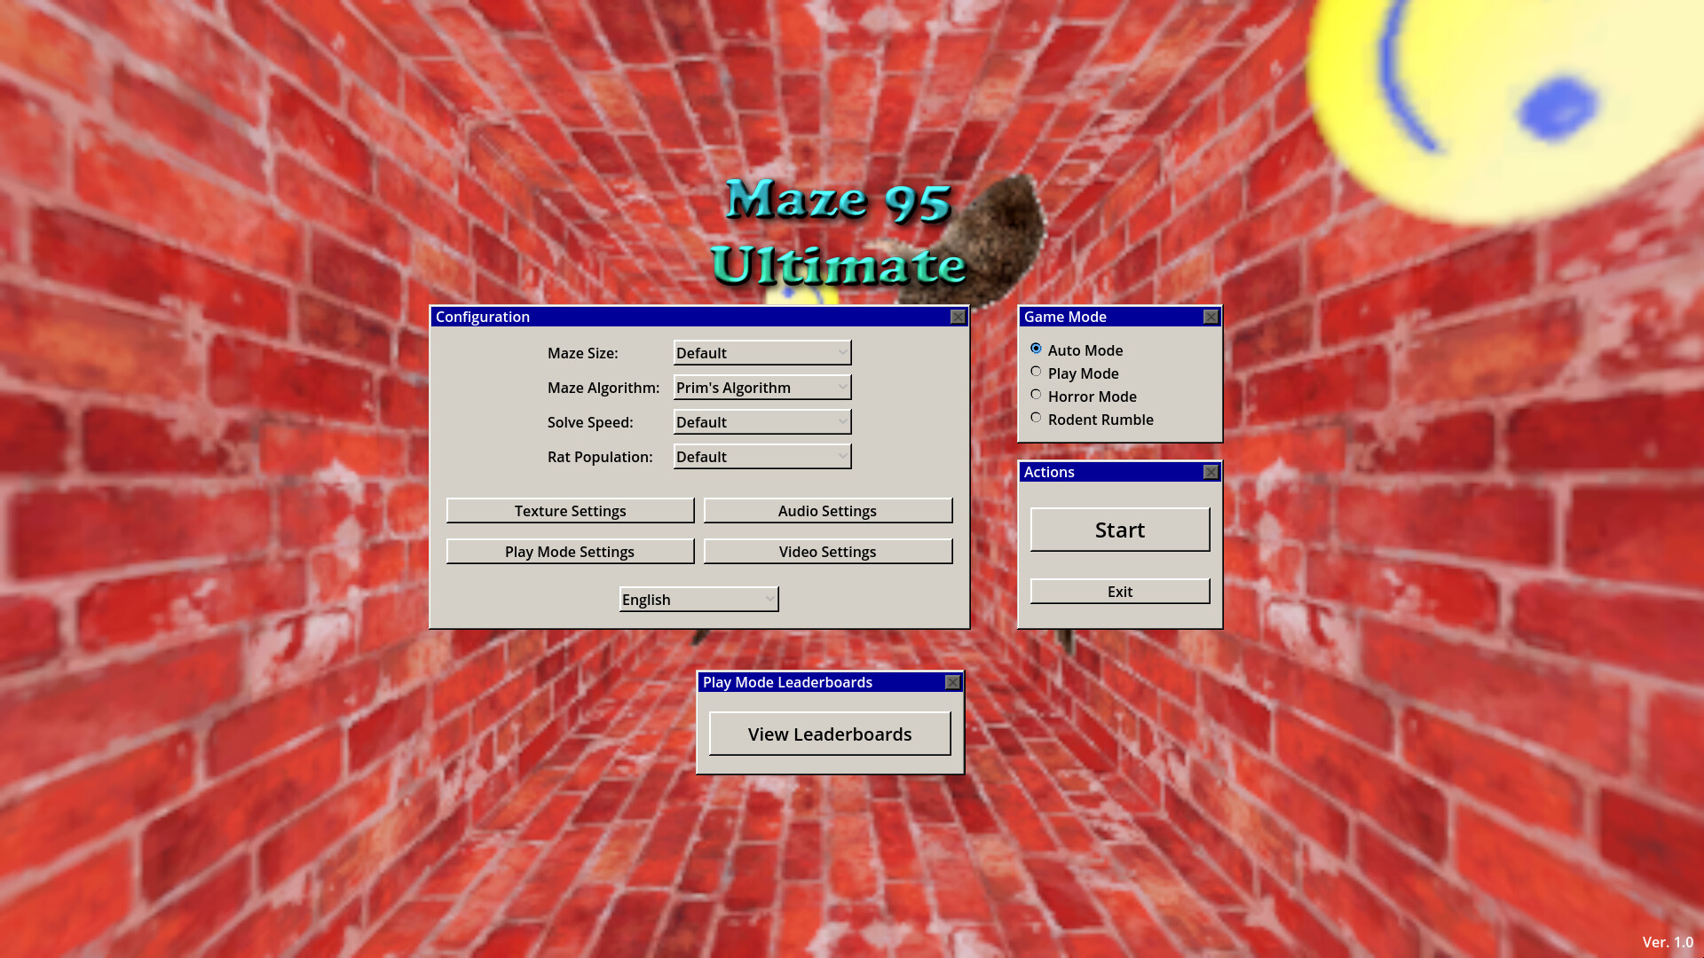Open Video Settings
This screenshot has width=1704, height=958.
click(828, 552)
